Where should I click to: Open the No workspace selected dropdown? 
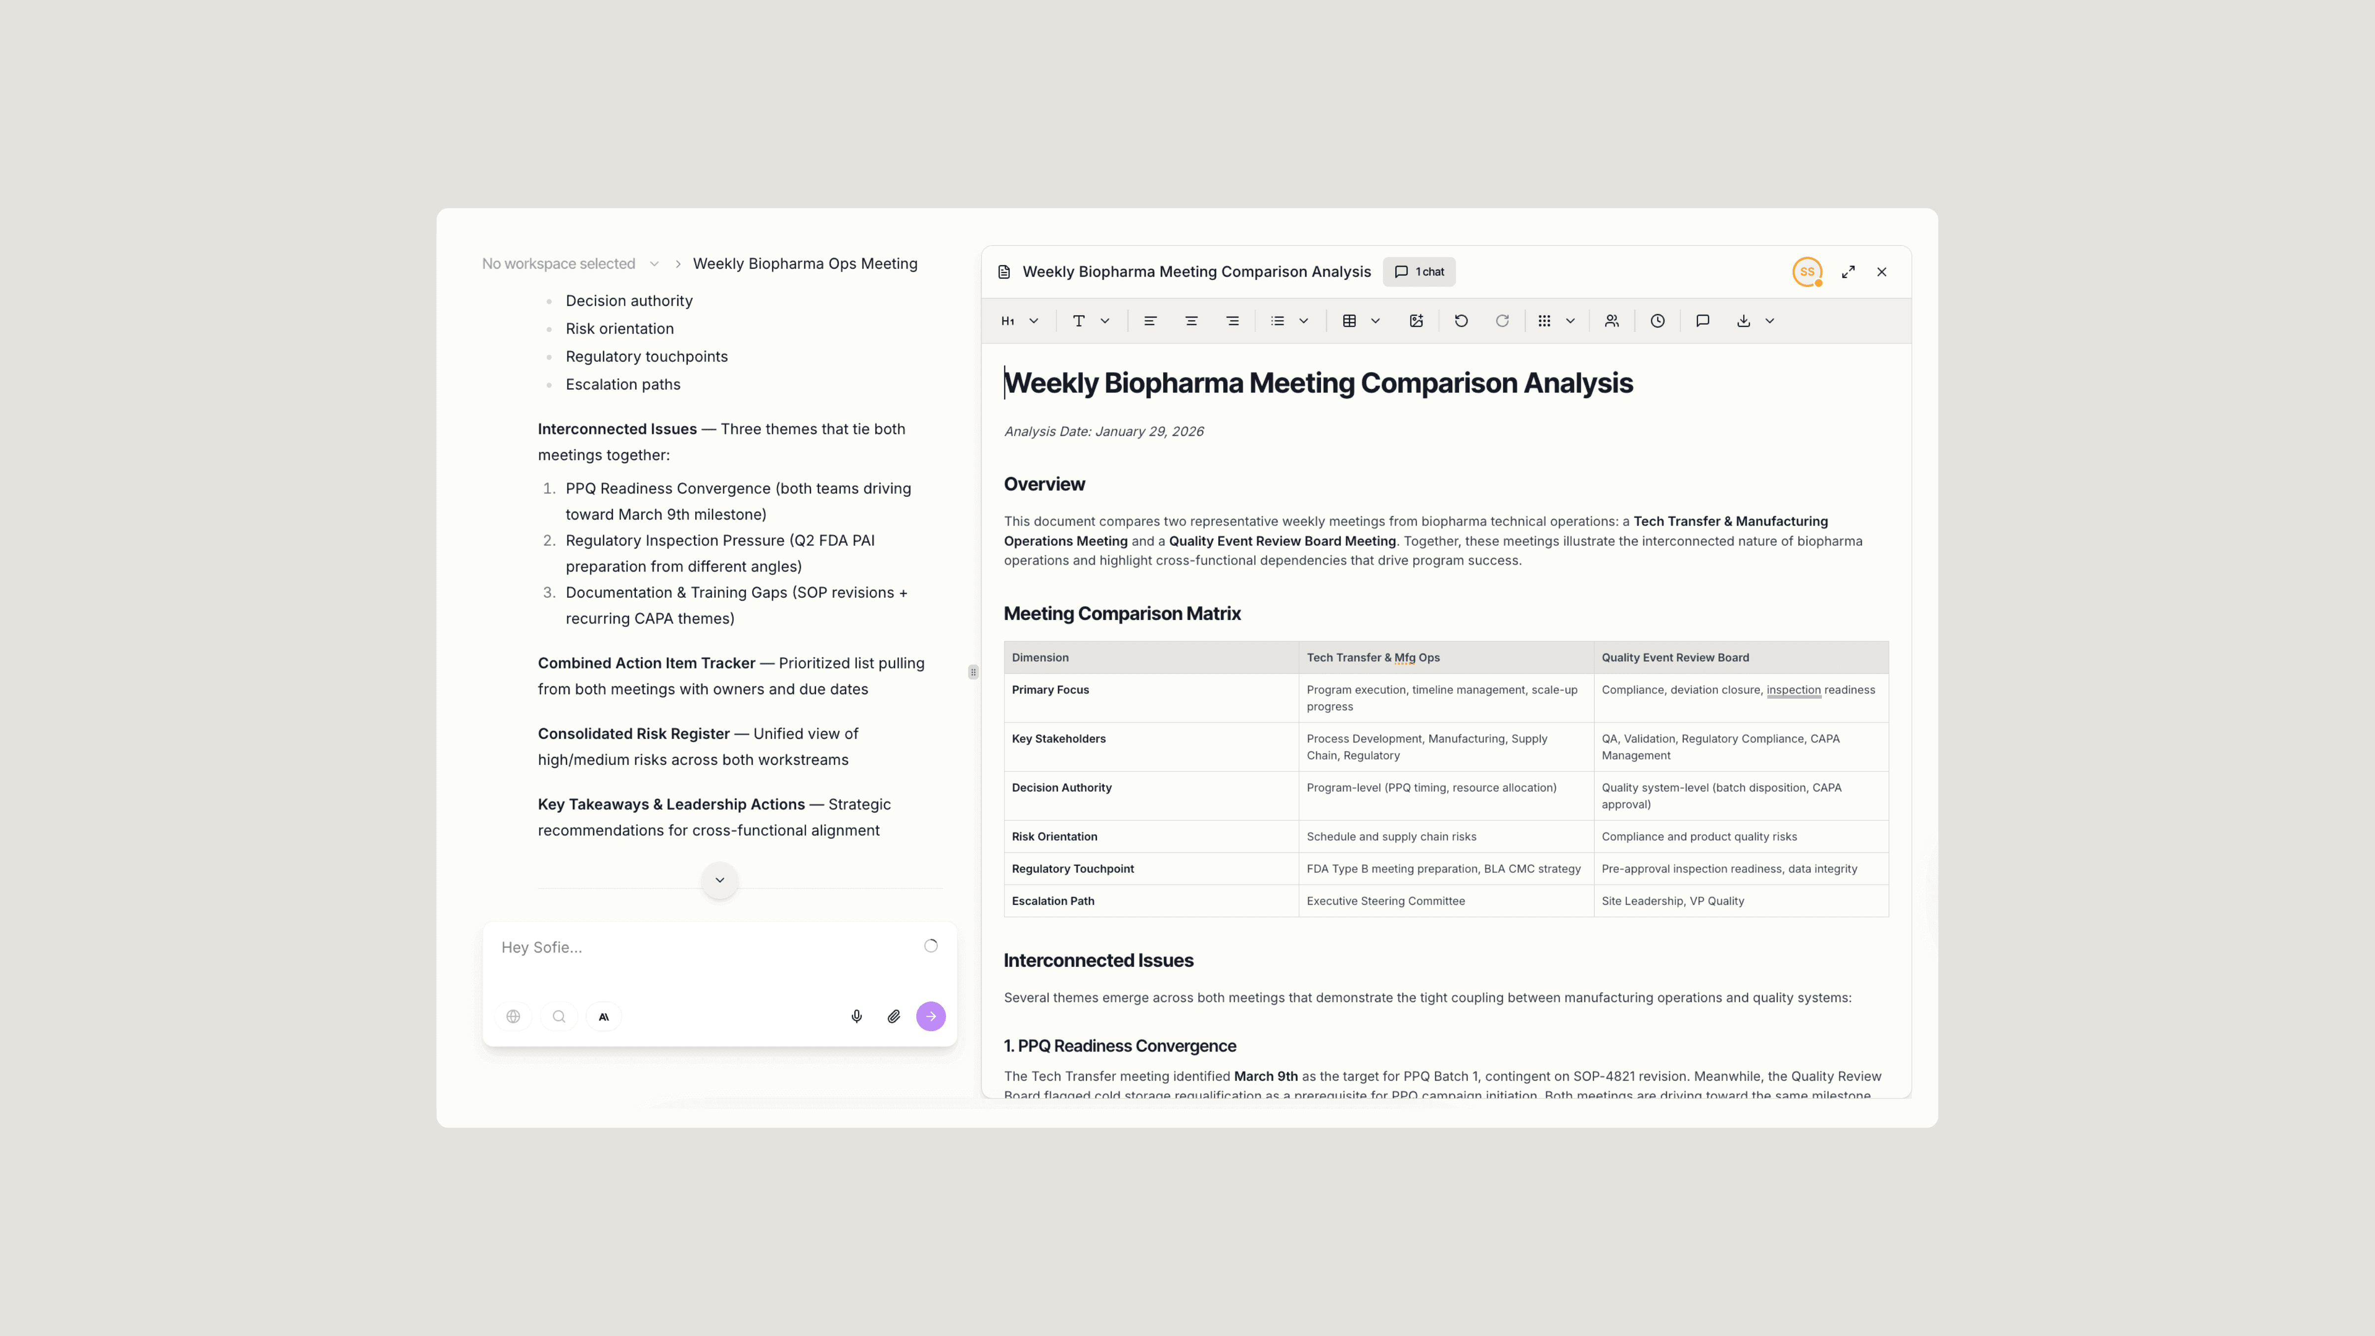(569, 264)
